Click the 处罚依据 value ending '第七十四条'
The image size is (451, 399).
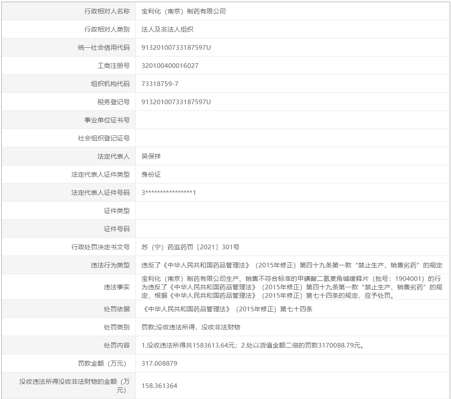[x=227, y=309]
